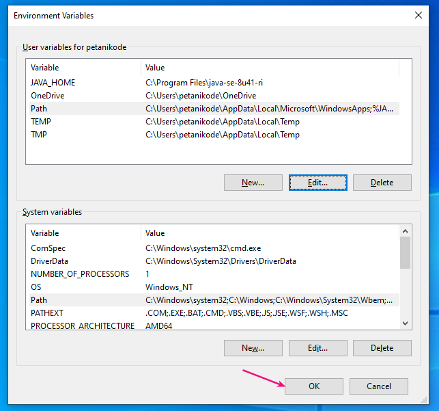Select the OneDrive user variable row
The image size is (439, 411).
[48, 96]
